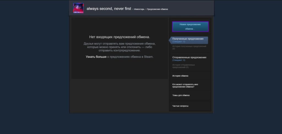Follow the Узнать больше link

click(96, 57)
